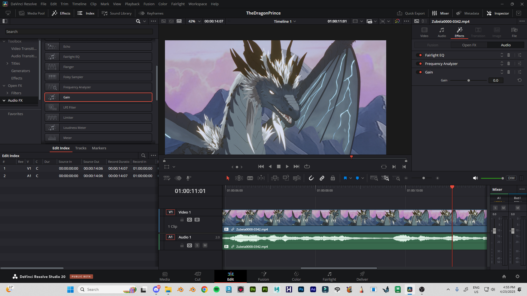Select the Blade Edit Mode tool
This screenshot has width=527, height=296.
tap(250, 178)
